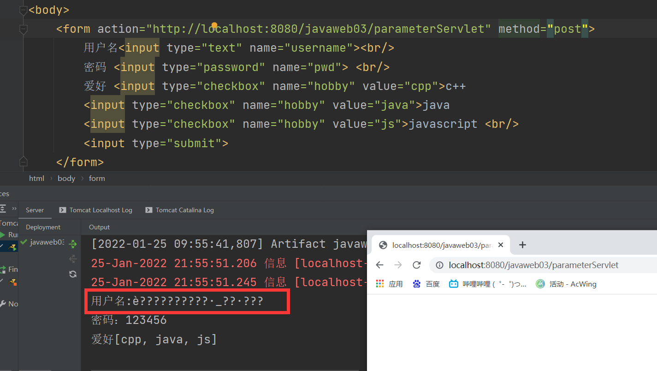Open the 应用 apps bookmark
657x371 pixels.
[x=390, y=284]
